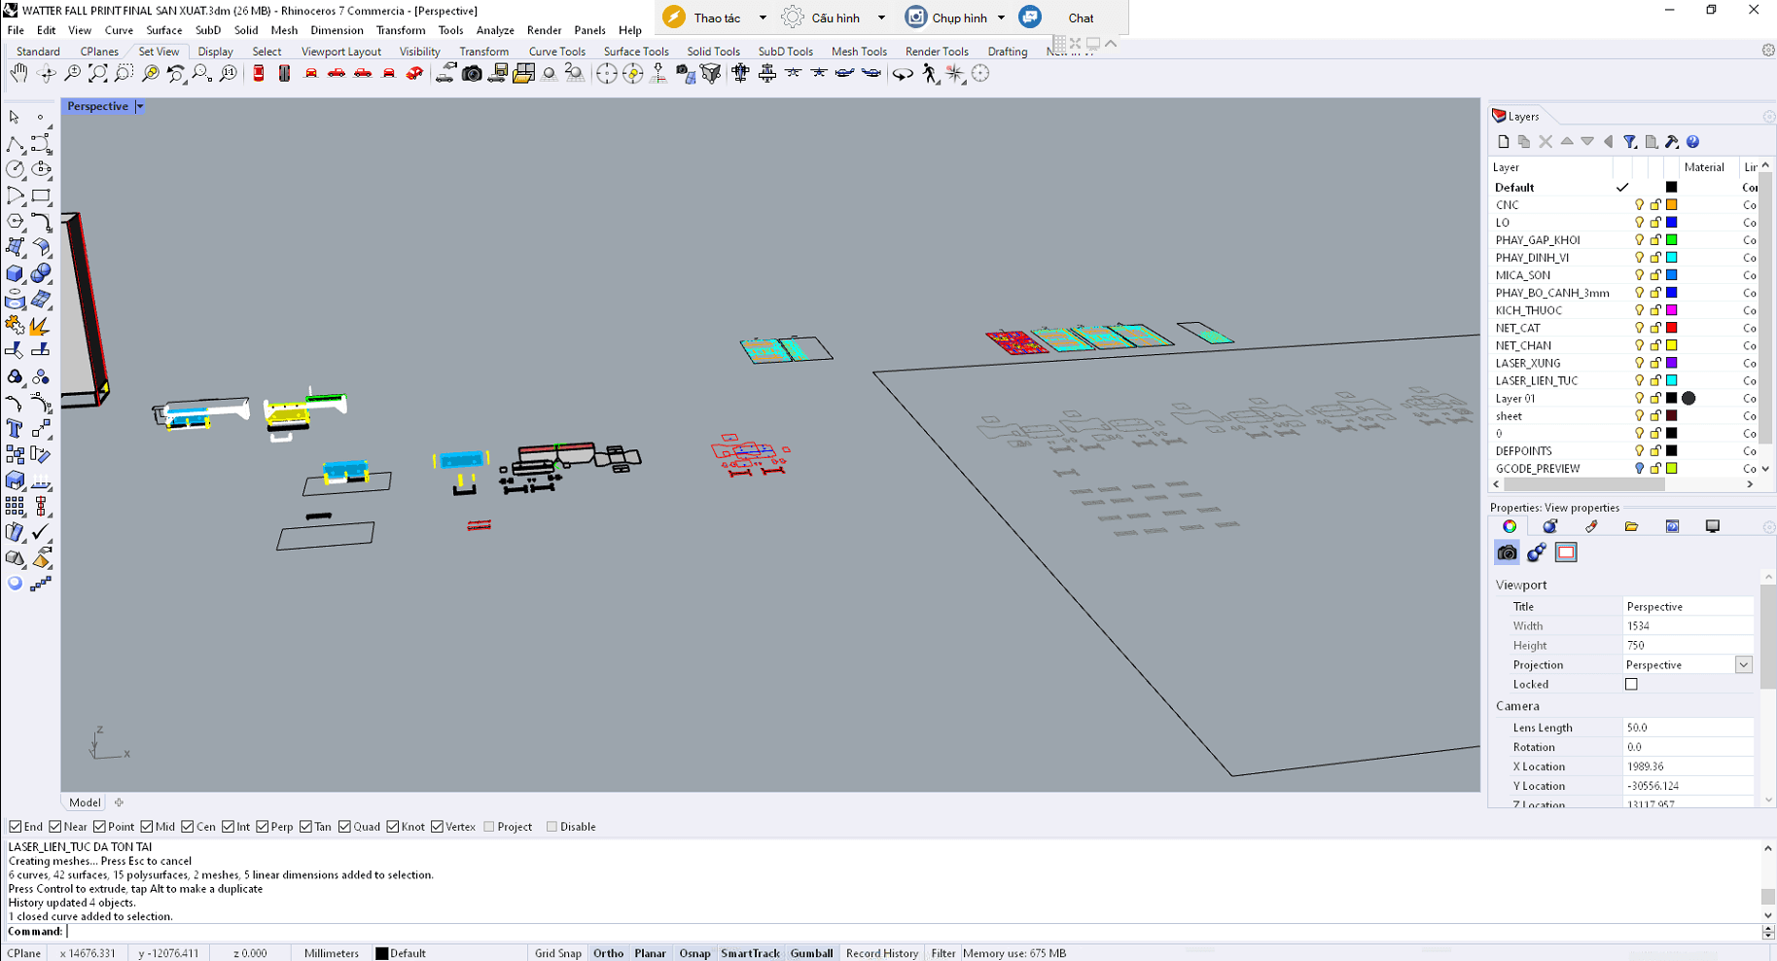Viewport: 1777px width, 961px height.
Task: Expand the Cấu hình dropdown arrow
Action: (881, 18)
